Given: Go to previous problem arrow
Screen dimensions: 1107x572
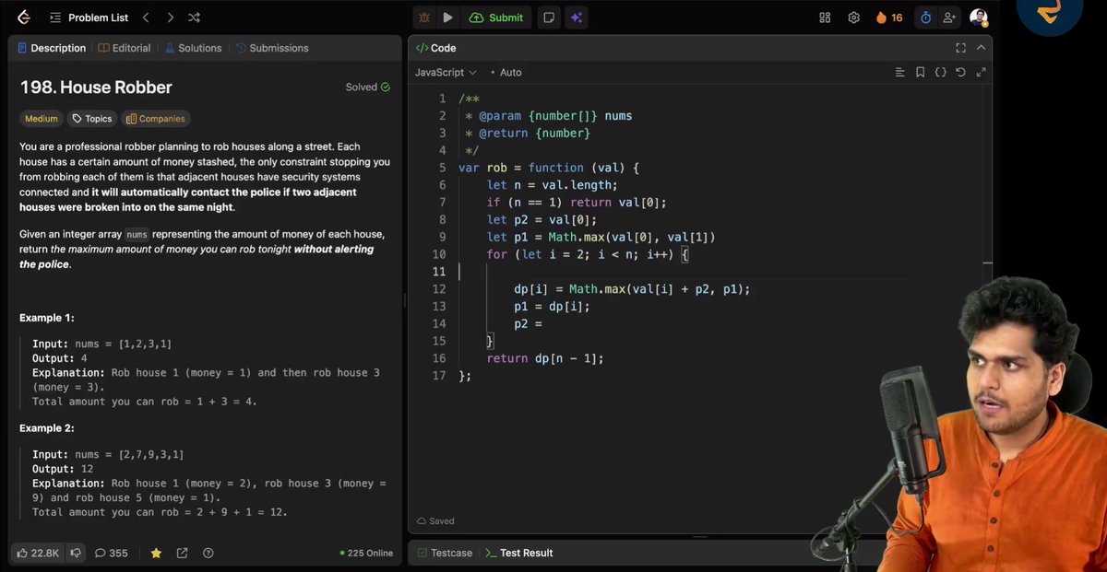Looking at the screenshot, I should coord(146,18).
